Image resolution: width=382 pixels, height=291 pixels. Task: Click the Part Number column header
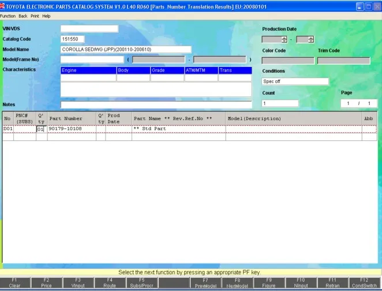72,119
